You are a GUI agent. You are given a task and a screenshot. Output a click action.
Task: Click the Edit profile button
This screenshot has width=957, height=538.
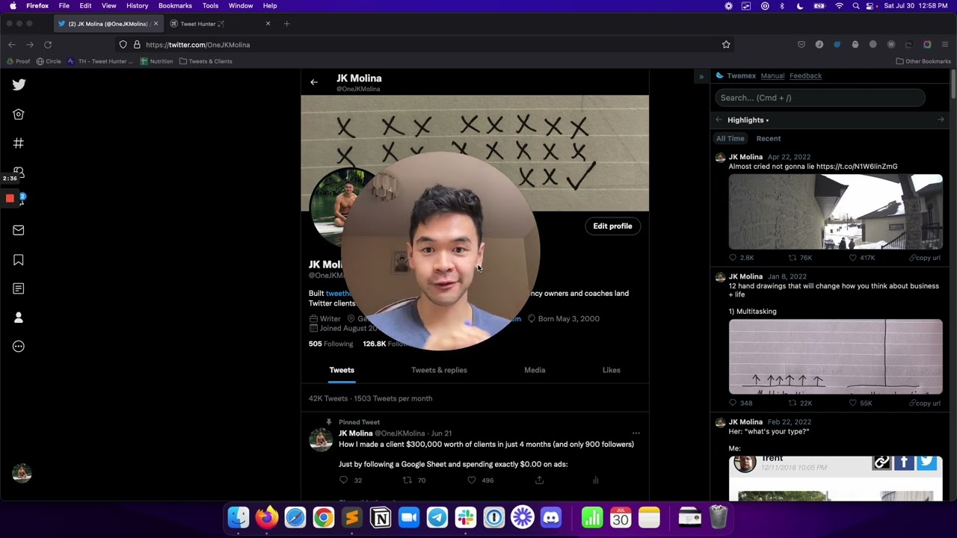612,226
